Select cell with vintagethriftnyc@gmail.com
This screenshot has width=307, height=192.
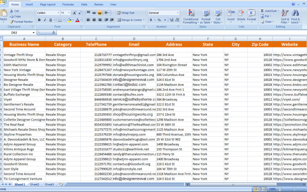[x=134, y=55]
